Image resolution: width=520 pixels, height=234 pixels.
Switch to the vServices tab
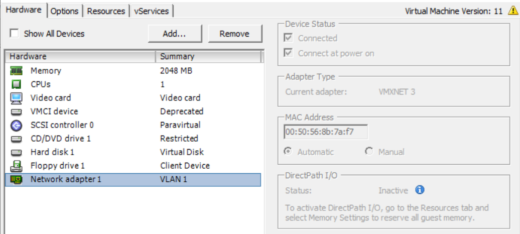[152, 11]
